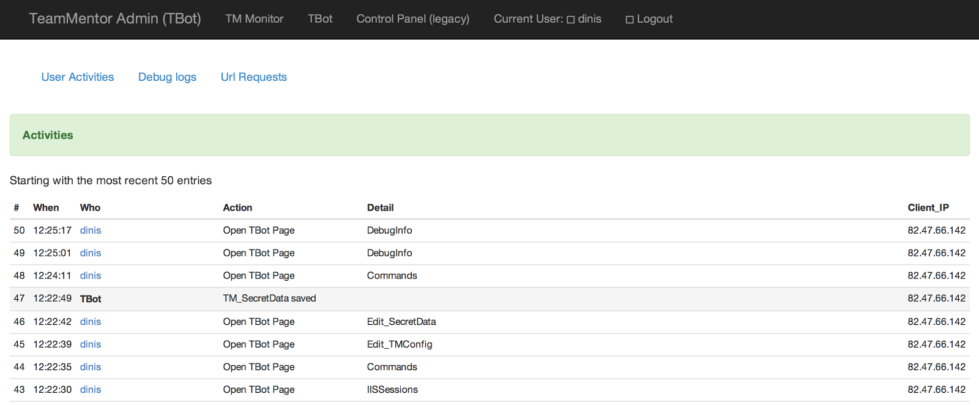Click entry number 45
The image size is (979, 405).
coord(19,344)
